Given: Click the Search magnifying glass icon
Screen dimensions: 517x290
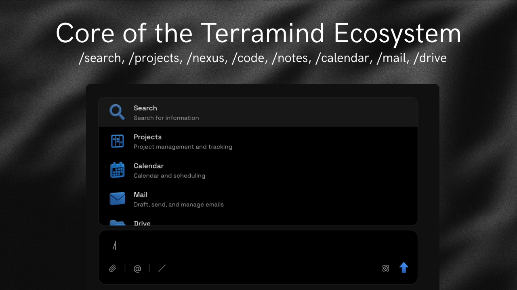Looking at the screenshot, I should pos(117,112).
